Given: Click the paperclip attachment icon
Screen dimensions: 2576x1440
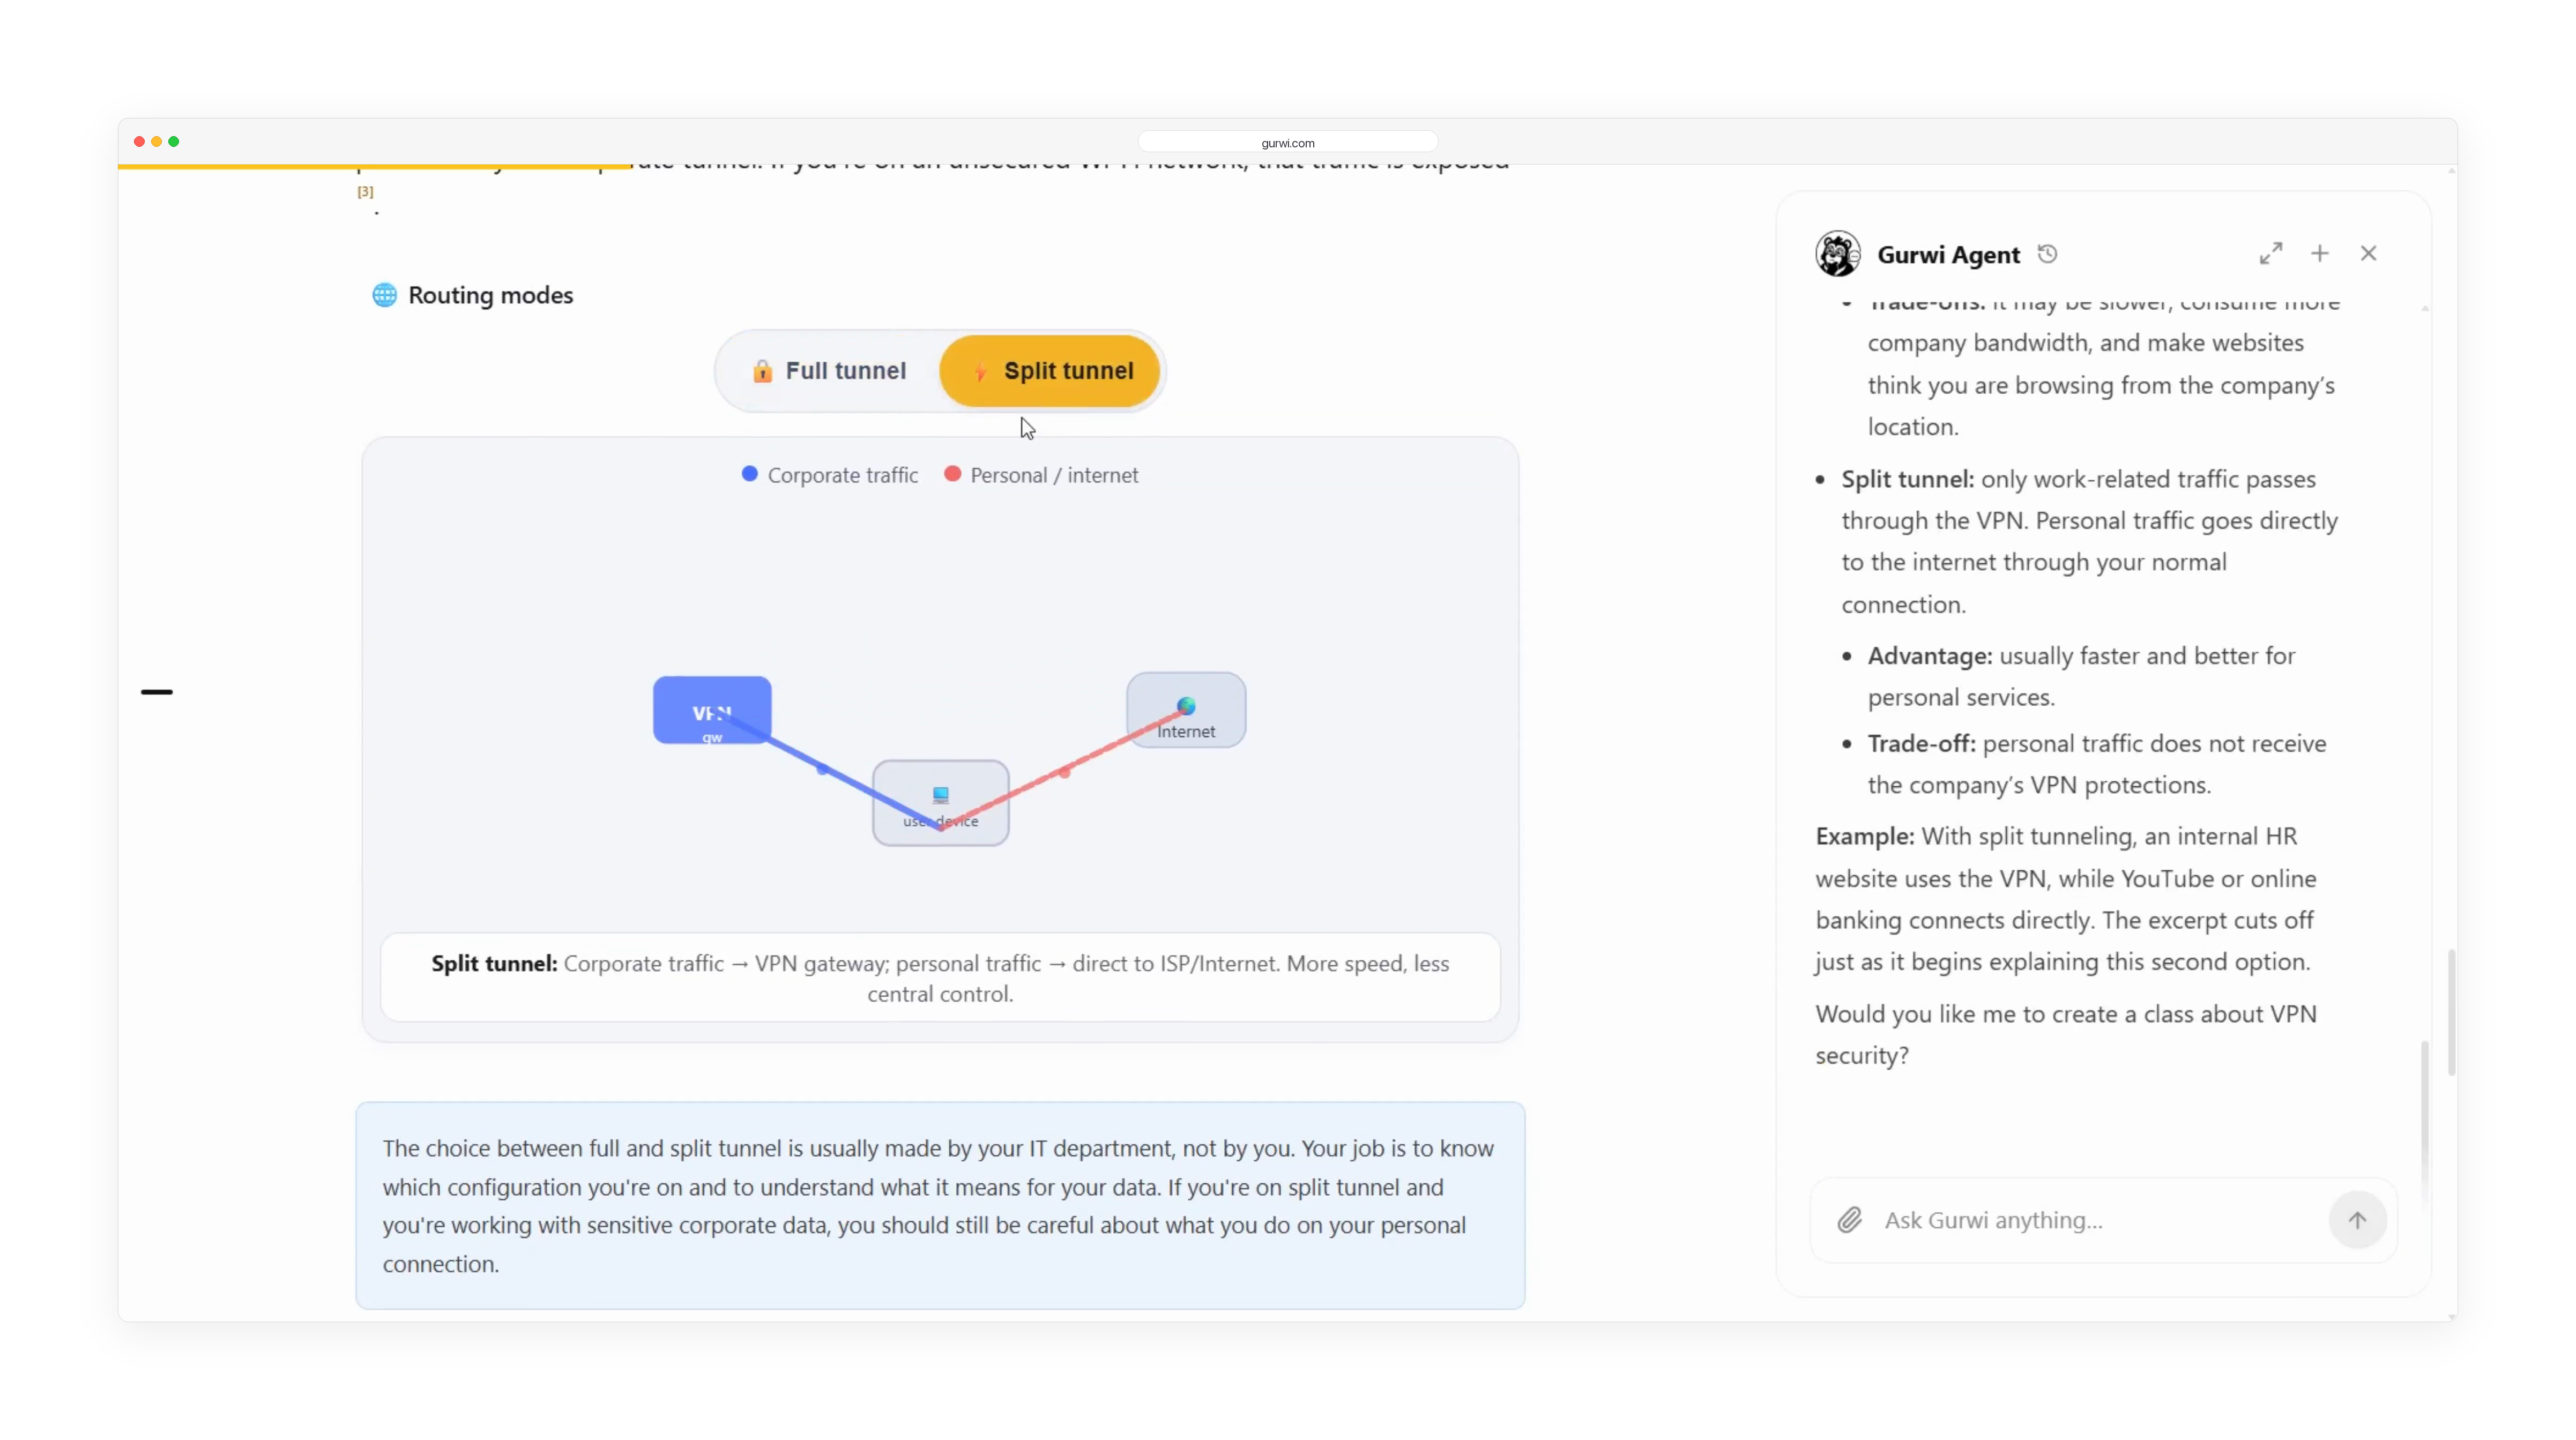Looking at the screenshot, I should (x=1849, y=1220).
